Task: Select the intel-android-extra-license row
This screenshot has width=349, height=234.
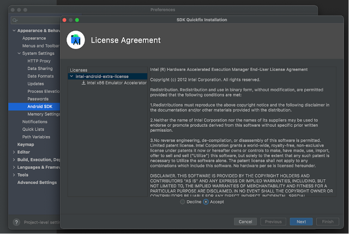Action: 107,77
